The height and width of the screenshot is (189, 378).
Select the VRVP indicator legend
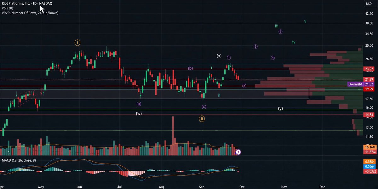(x=30, y=13)
